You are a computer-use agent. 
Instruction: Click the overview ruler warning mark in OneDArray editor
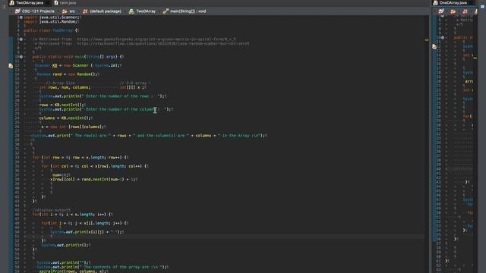pos(475,58)
